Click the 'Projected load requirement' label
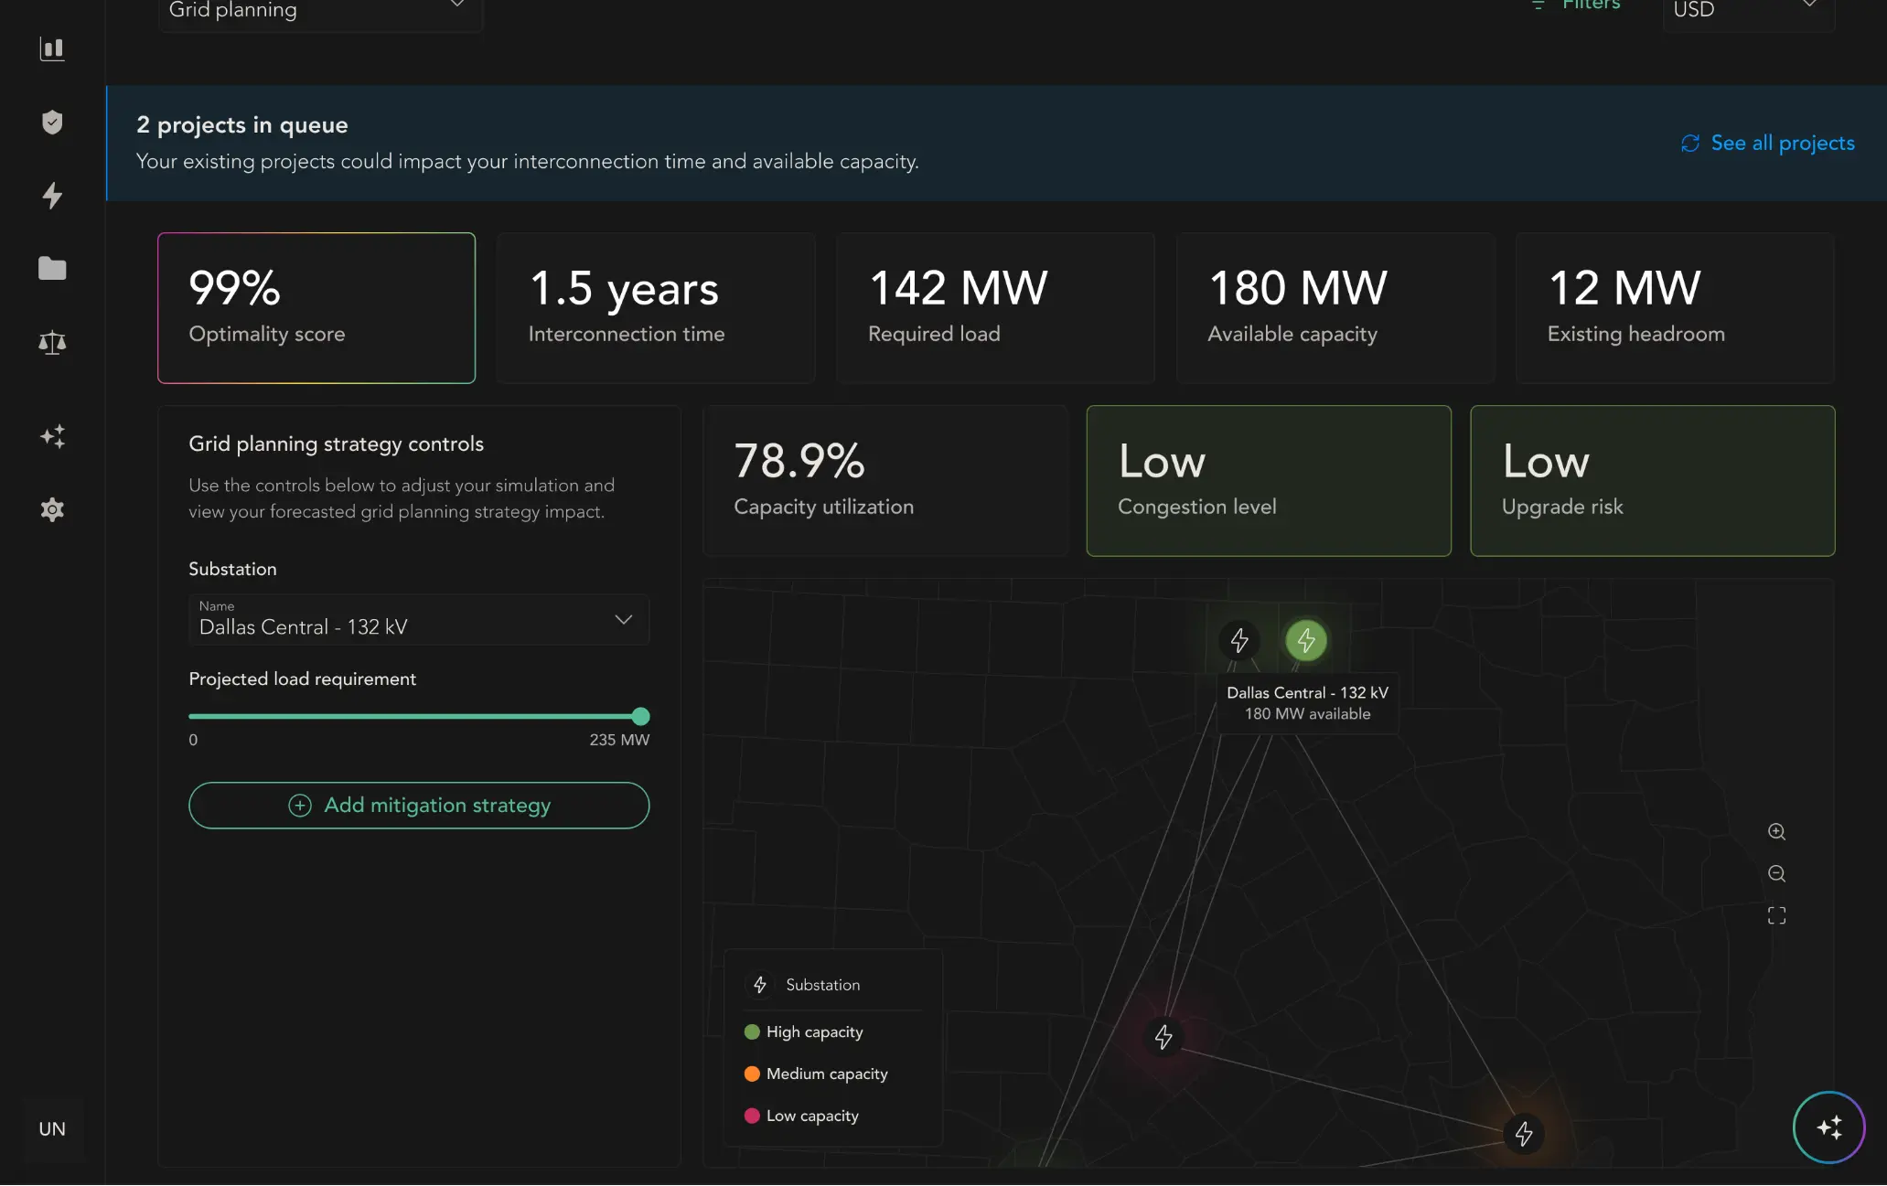Image resolution: width=1887 pixels, height=1186 pixels. click(x=302, y=678)
